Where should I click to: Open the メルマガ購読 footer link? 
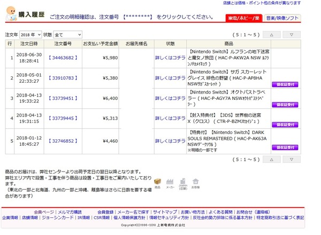tap(70, 212)
